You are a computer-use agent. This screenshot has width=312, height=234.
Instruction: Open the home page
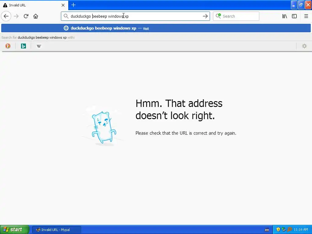click(36, 16)
